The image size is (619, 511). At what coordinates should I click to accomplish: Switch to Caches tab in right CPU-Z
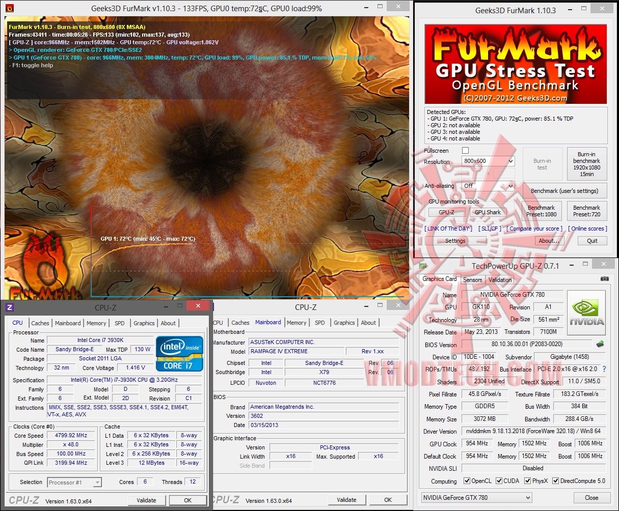point(240,323)
